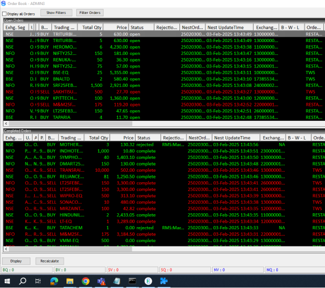Open taskbar Search icon
This screenshot has width=325, height=288.
[x=23, y=281]
